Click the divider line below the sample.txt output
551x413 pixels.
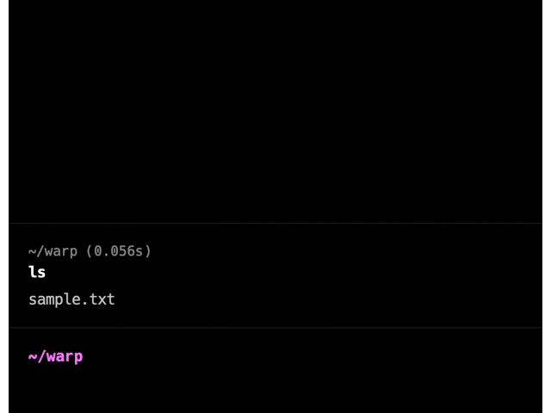[x=275, y=328]
